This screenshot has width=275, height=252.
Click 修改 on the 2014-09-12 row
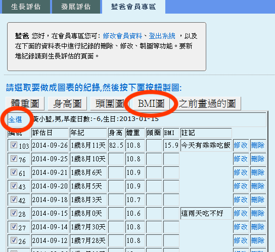click(x=241, y=240)
